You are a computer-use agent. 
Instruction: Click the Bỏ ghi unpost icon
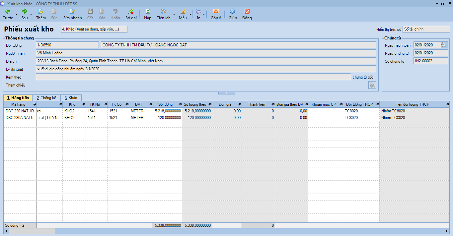131,14
